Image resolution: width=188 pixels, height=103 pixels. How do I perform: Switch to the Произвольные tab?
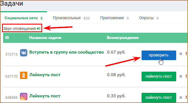click(x=71, y=18)
